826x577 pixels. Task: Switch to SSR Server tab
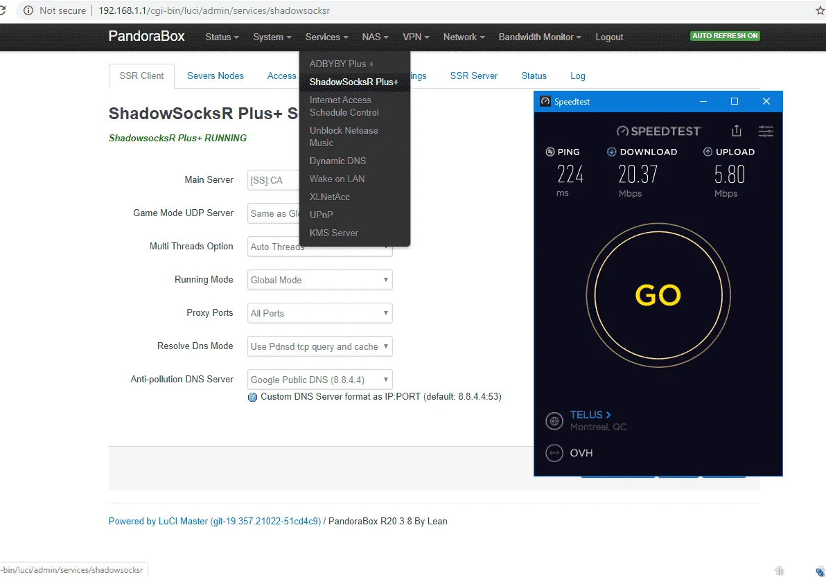coord(473,76)
